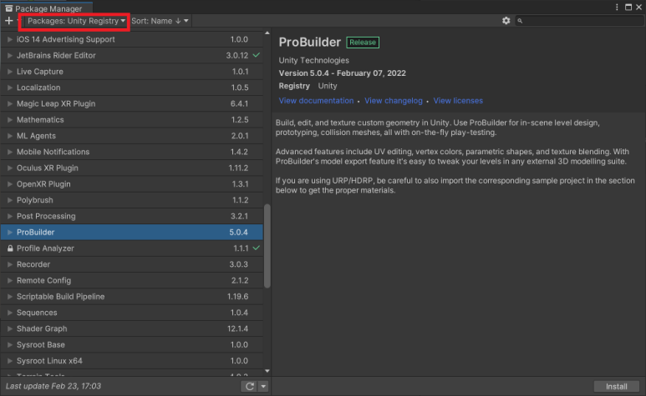This screenshot has height=396, width=646.
Task: Expand the ProBuilder package arrow
Action: coord(10,232)
